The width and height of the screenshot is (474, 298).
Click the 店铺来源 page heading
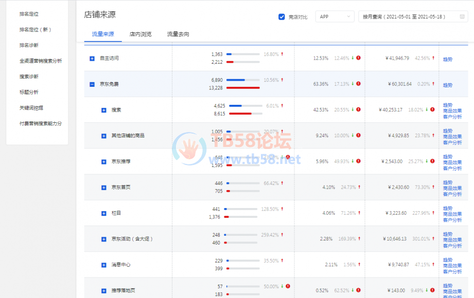(x=100, y=15)
